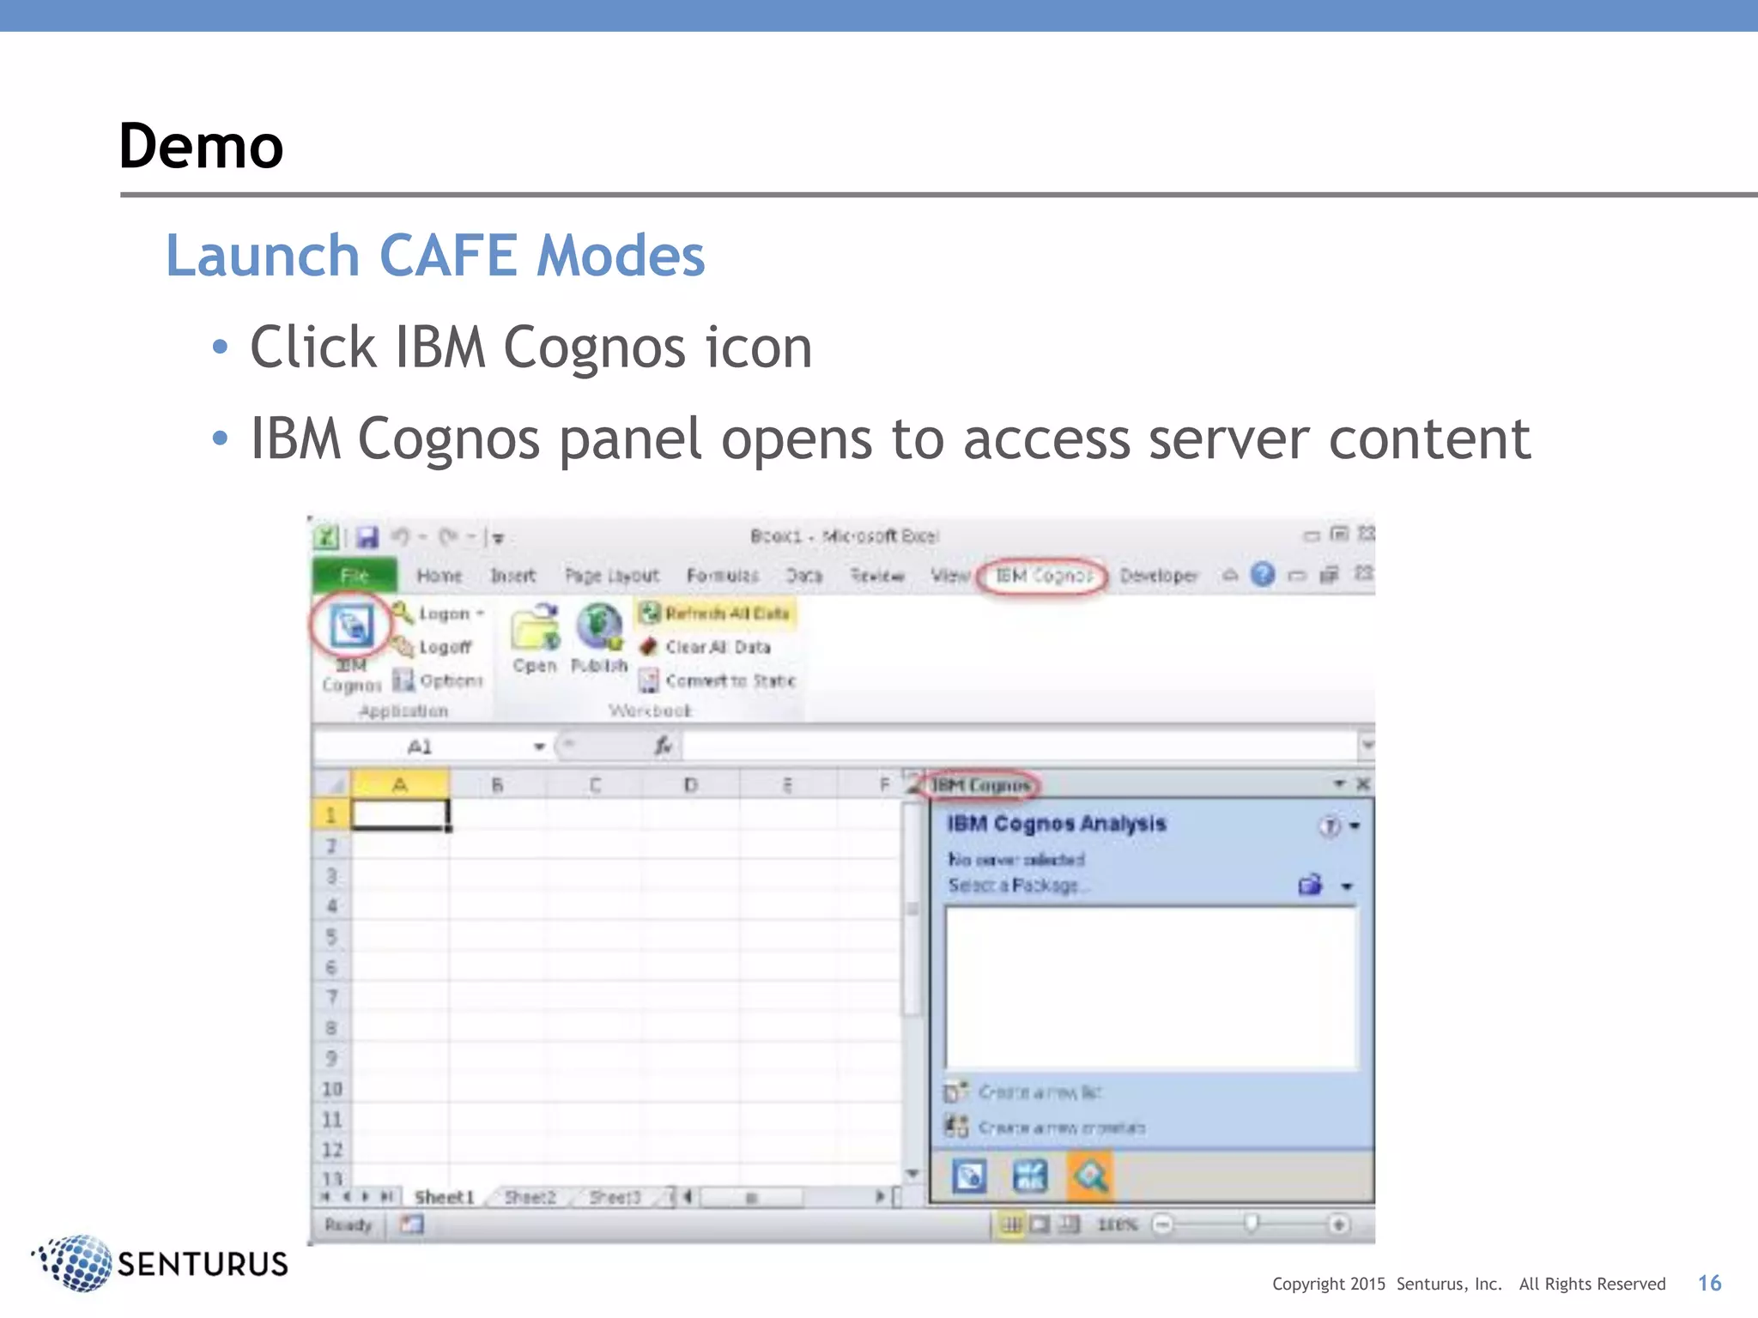Open the Name Box dropdown arrow
Image resolution: width=1758 pixels, height=1318 pixels.
point(539,747)
